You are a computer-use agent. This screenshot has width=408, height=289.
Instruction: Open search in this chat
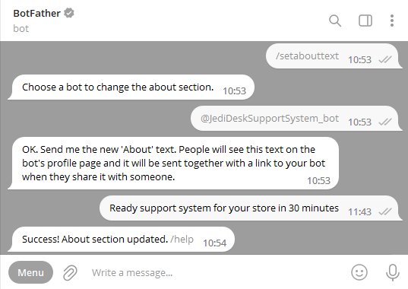[335, 21]
